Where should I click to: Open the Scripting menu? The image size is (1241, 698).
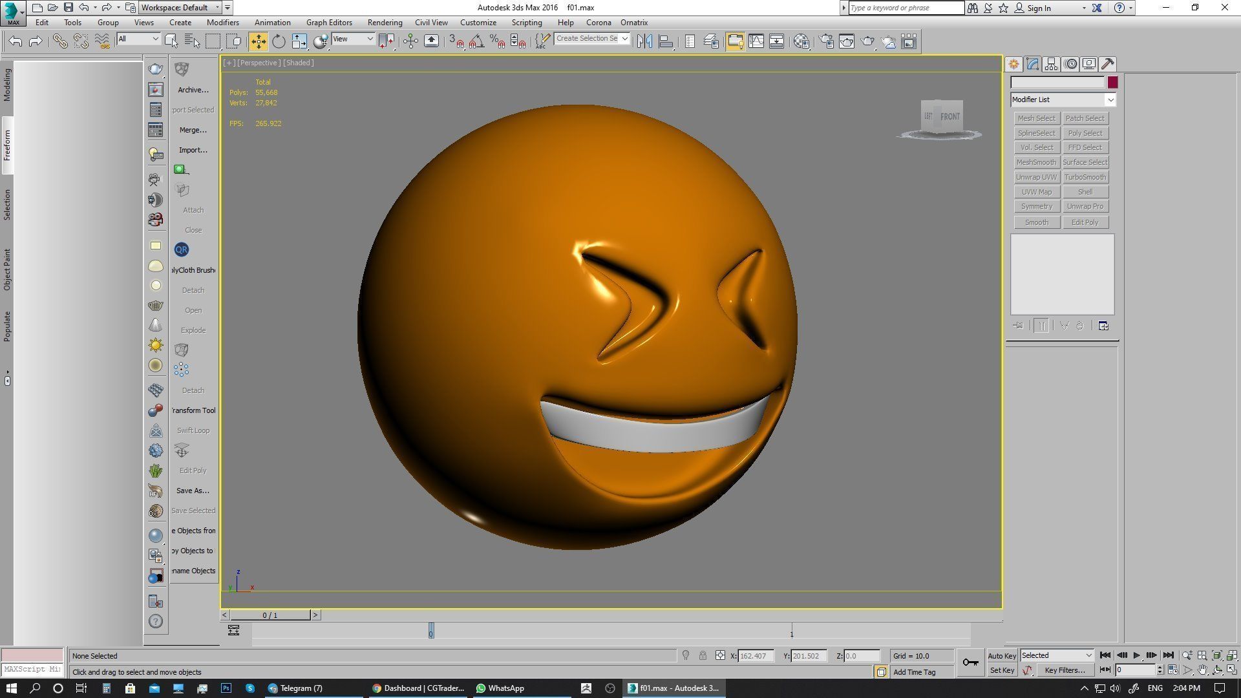[x=527, y=23]
